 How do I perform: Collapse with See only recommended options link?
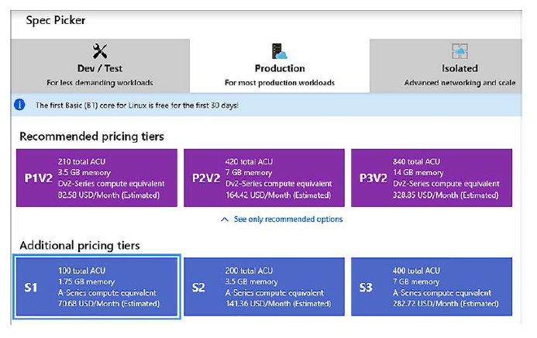(x=287, y=219)
